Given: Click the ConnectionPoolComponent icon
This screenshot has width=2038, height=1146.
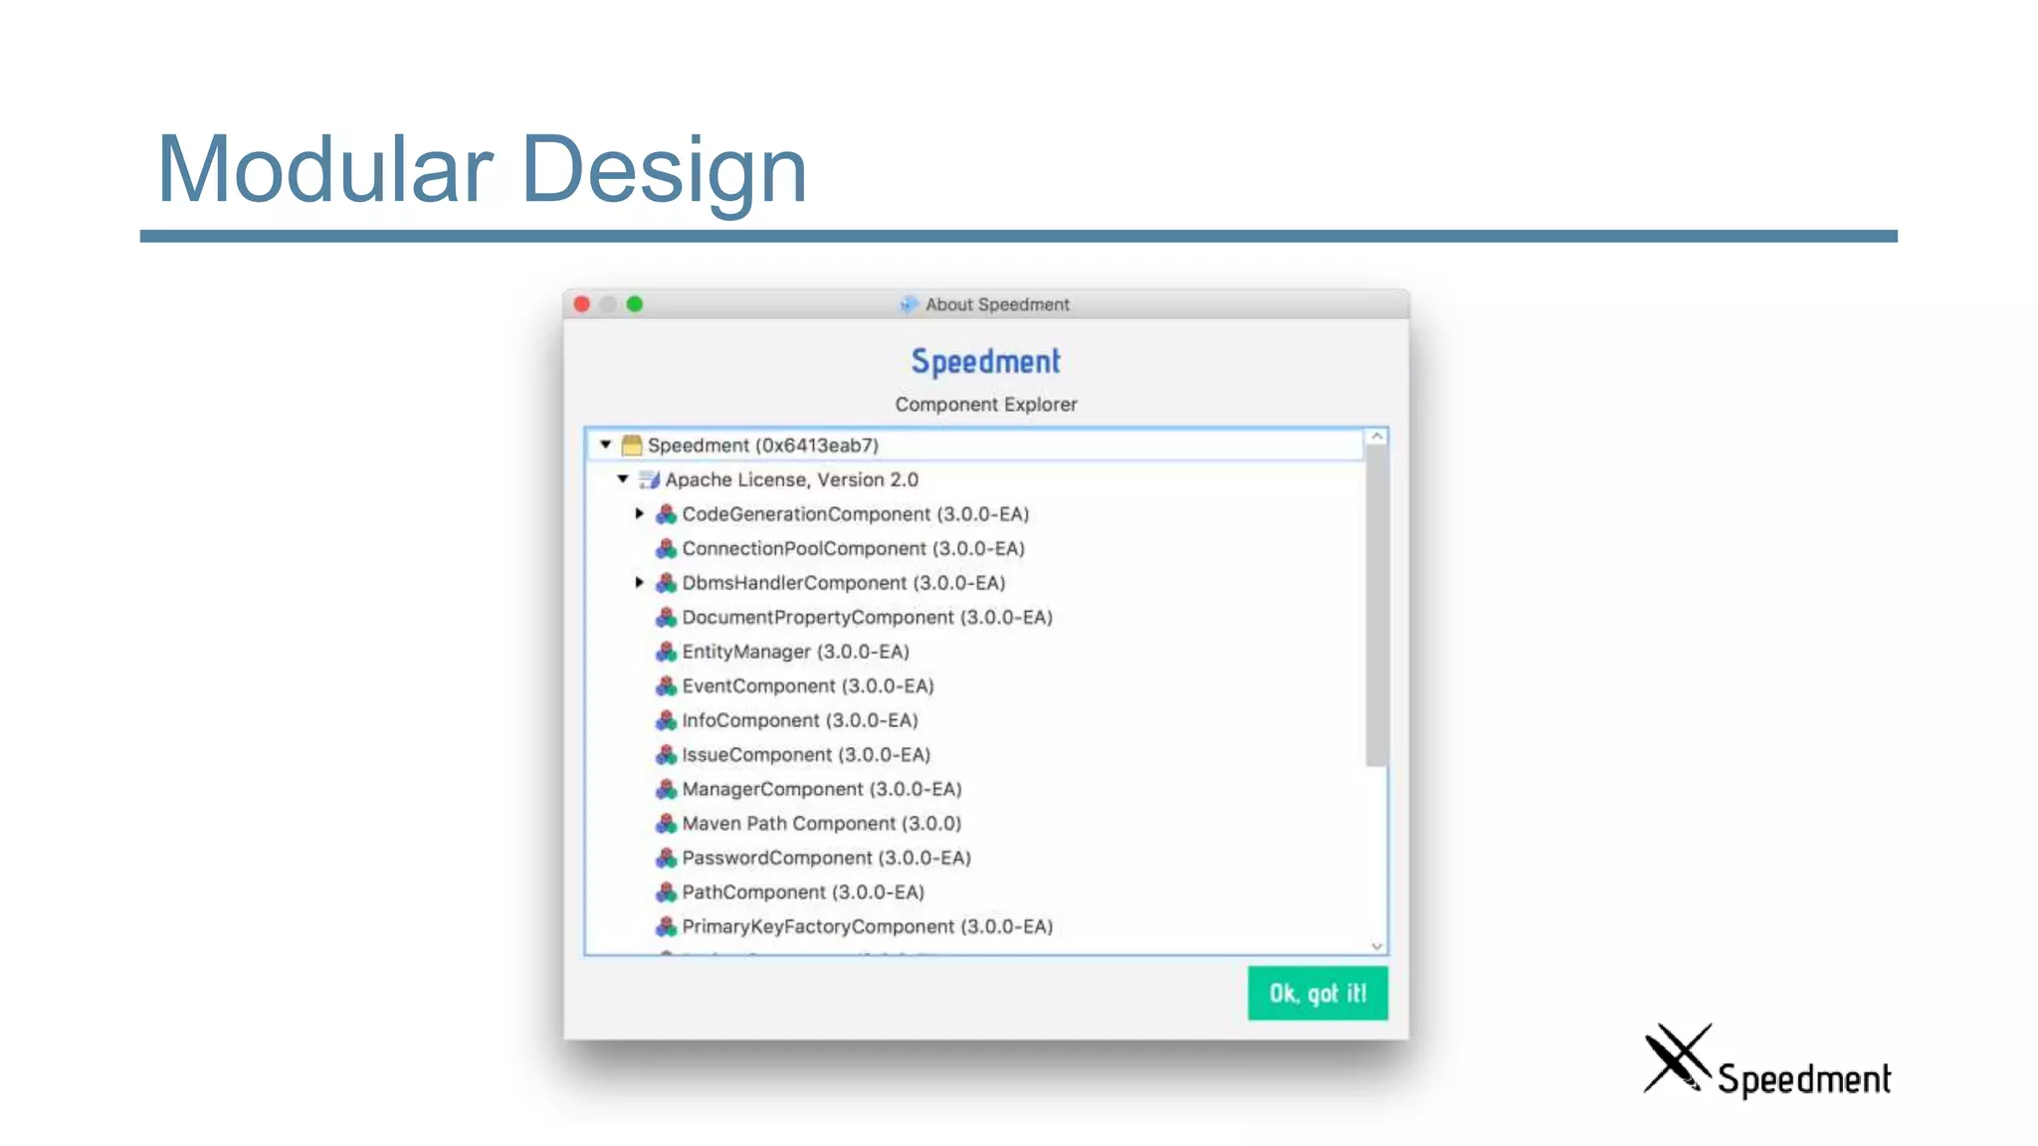Looking at the screenshot, I should pyautogui.click(x=666, y=549).
